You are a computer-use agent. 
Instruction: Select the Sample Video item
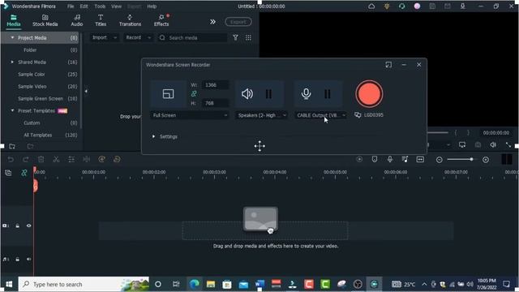tap(32, 87)
